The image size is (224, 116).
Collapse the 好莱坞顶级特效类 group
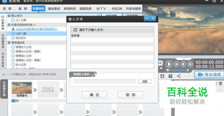click(9, 25)
